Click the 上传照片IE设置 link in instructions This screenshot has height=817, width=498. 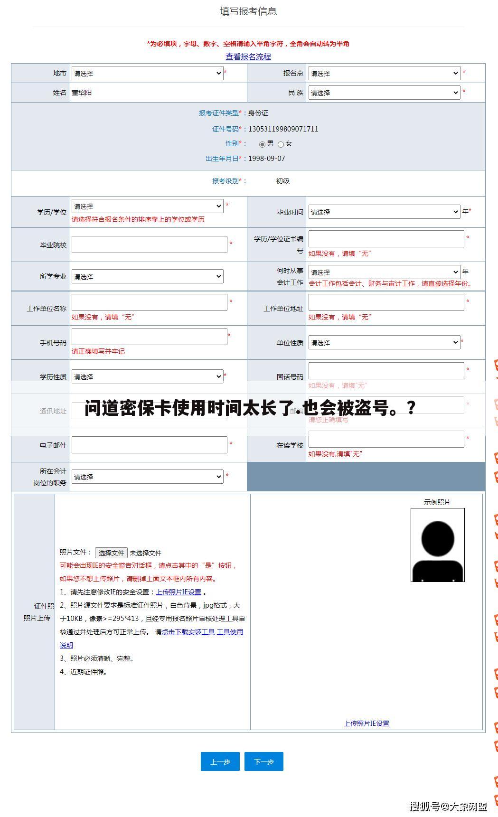pos(179,592)
